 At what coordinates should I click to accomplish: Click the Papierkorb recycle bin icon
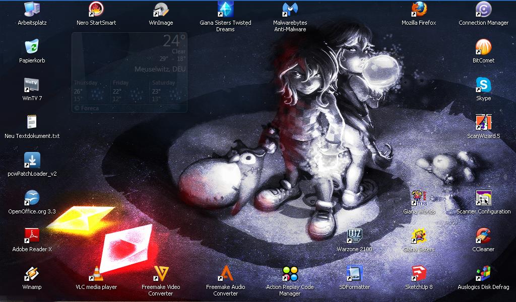click(x=32, y=47)
